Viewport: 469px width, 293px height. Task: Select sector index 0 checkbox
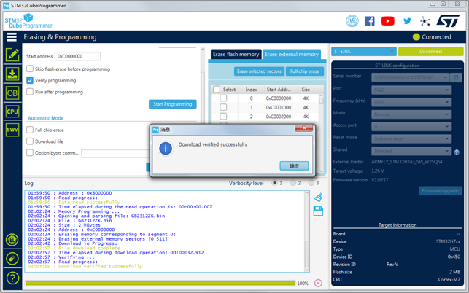click(223, 98)
